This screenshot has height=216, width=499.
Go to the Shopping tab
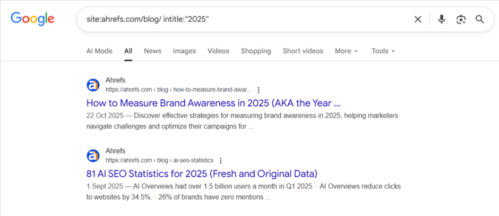click(256, 51)
